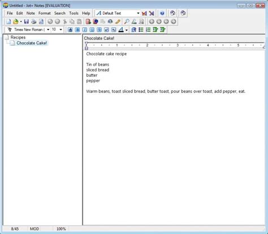Click the Cut scissors icon
The width and height of the screenshot is (268, 234).
65,21
